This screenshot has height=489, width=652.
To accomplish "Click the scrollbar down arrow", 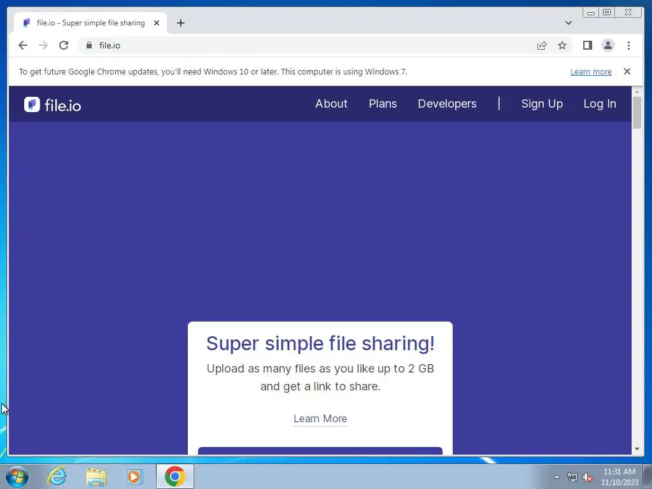I will coord(637,449).
